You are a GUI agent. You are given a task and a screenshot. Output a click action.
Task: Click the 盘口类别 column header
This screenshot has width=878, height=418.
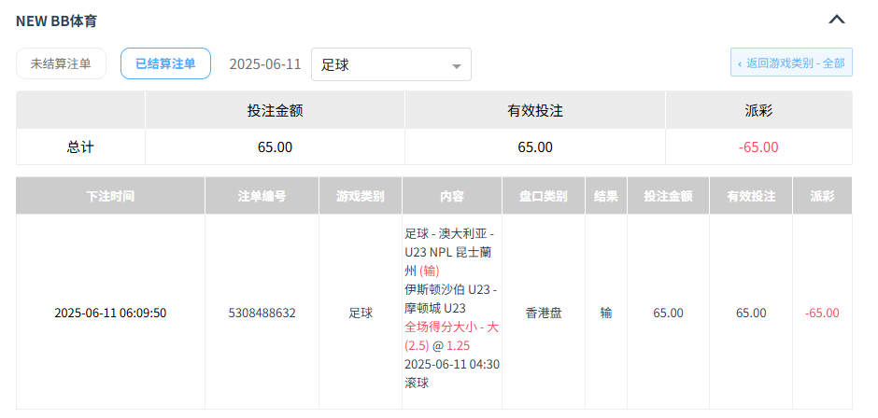544,197
